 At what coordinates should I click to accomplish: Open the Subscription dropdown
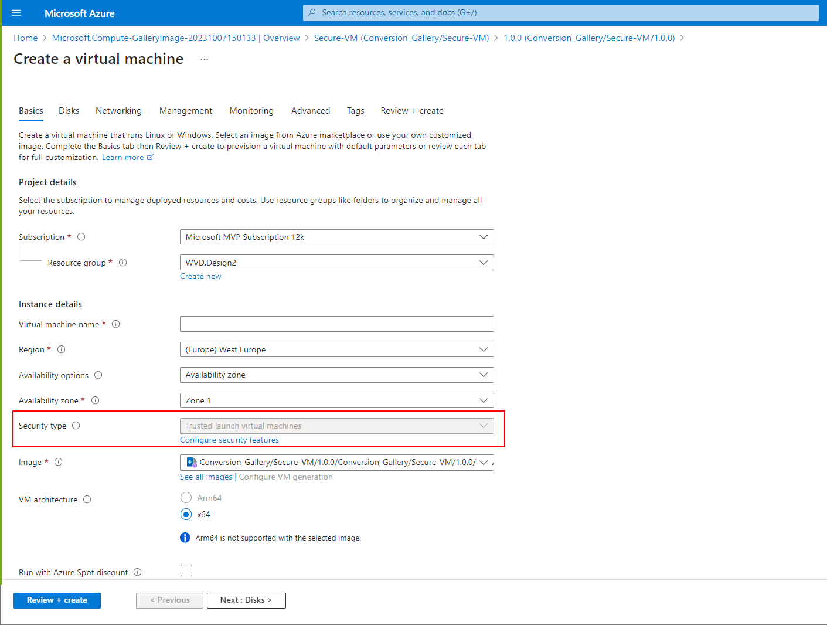pyautogui.click(x=337, y=237)
